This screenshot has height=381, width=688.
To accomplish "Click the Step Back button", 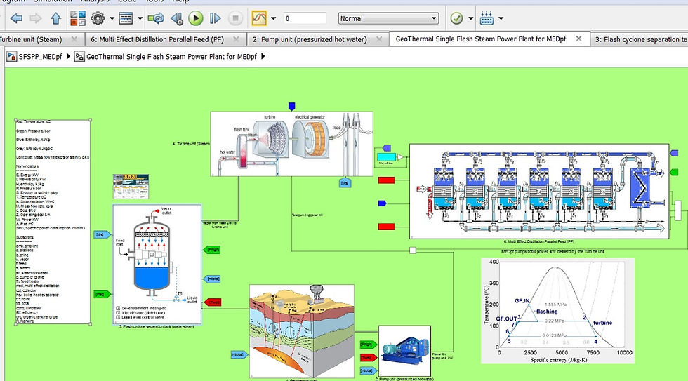I will (177, 18).
